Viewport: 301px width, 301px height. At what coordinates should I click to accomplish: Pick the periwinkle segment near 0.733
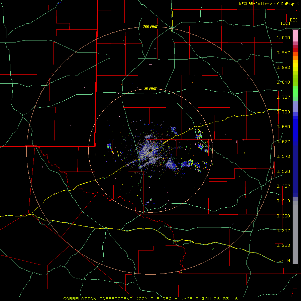pyautogui.click(x=295, y=106)
